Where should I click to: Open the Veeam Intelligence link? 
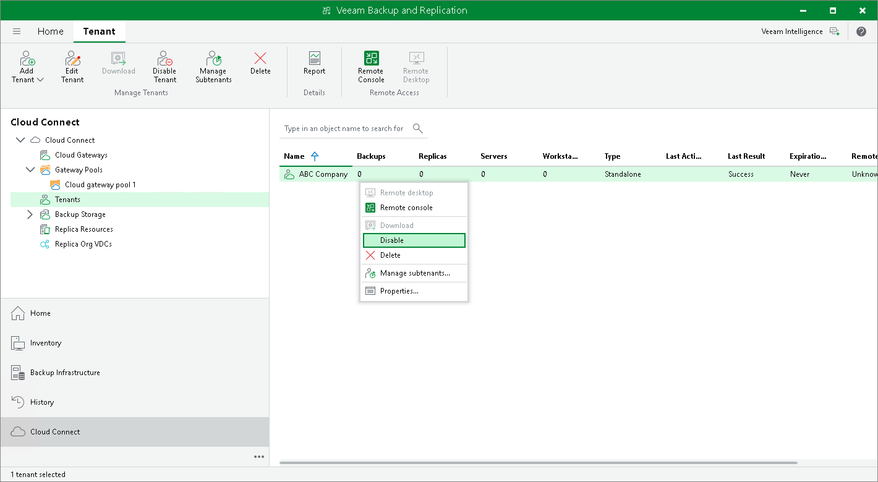tap(792, 32)
